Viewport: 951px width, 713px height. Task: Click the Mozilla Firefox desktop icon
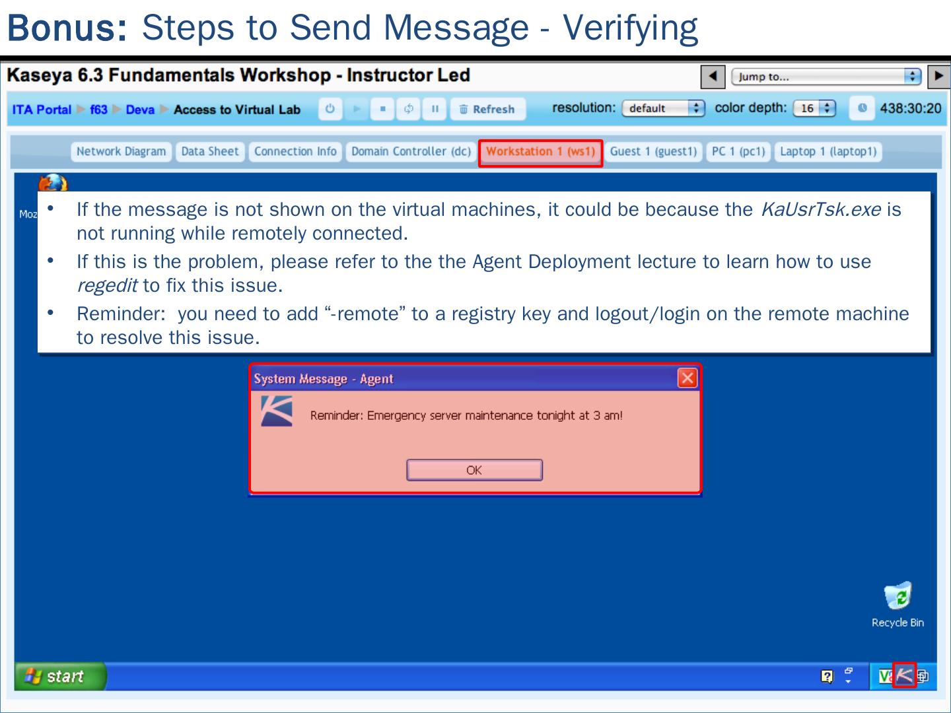click(x=52, y=184)
